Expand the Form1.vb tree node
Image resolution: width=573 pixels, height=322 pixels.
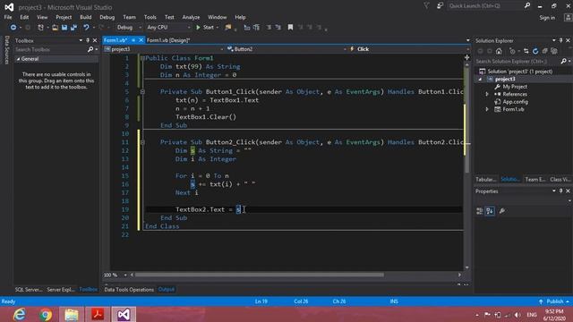tap(487, 109)
